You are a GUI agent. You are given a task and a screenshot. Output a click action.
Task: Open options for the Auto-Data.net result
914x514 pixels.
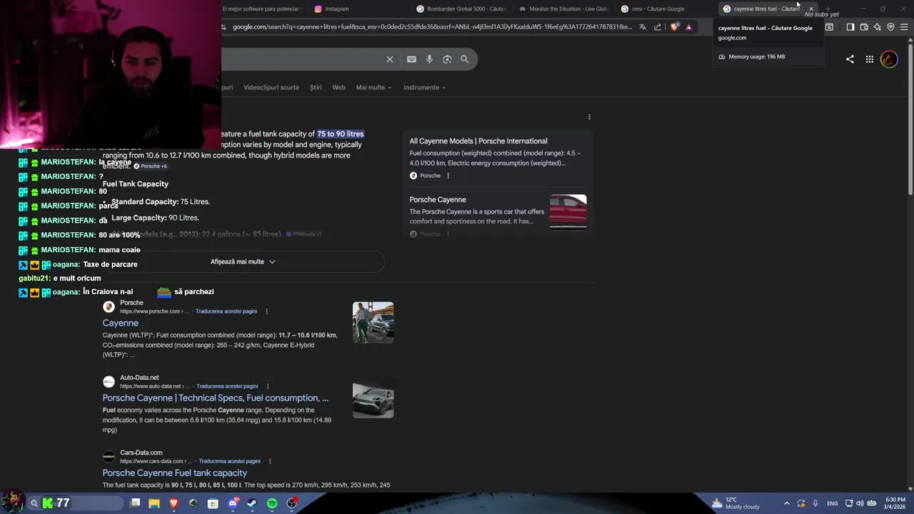(x=268, y=386)
